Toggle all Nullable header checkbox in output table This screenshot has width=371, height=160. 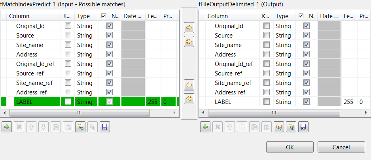[301, 16]
